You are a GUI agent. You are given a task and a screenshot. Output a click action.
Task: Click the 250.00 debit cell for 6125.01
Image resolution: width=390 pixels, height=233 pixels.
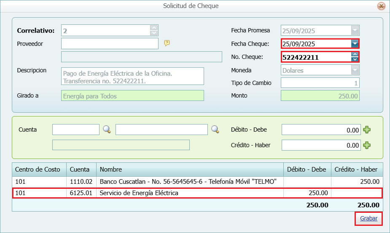click(307, 193)
